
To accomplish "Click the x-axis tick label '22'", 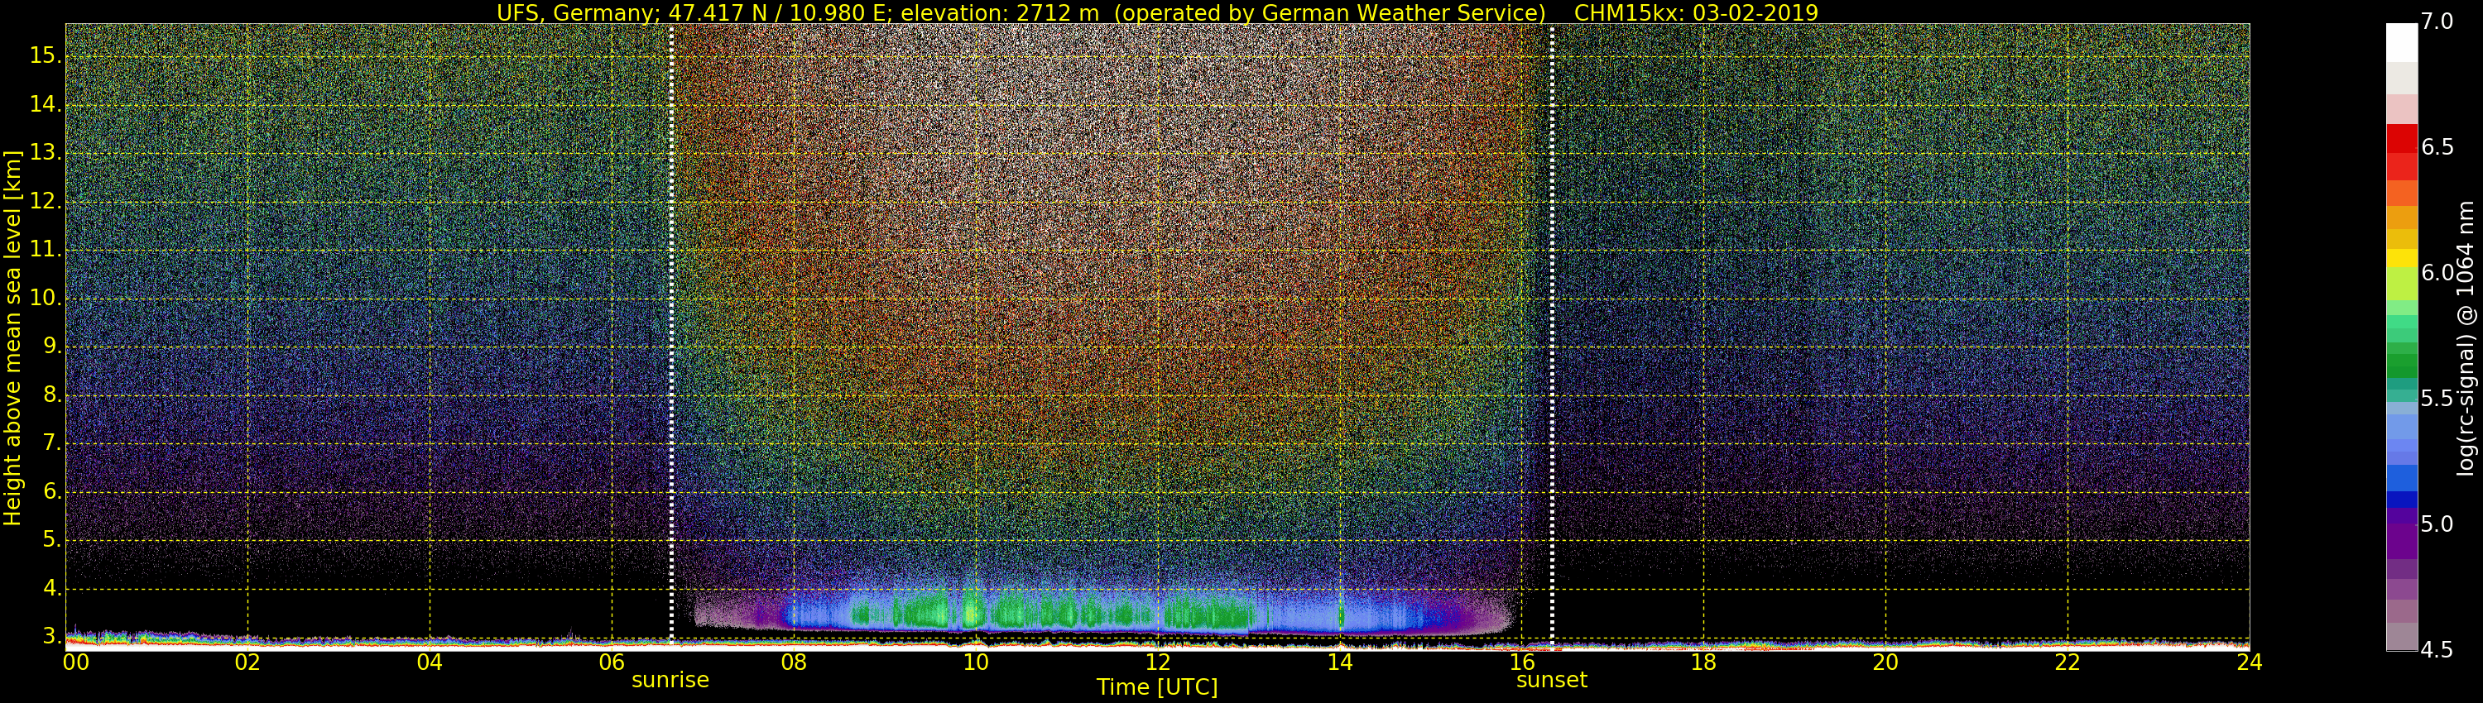I will coord(2068,662).
